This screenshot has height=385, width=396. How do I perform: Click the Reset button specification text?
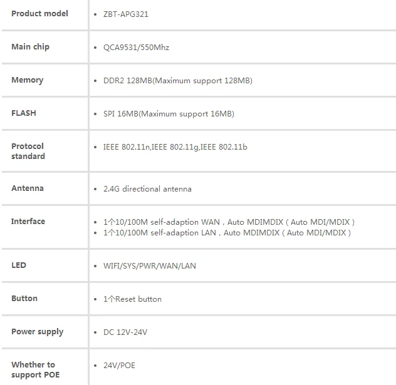[132, 299]
